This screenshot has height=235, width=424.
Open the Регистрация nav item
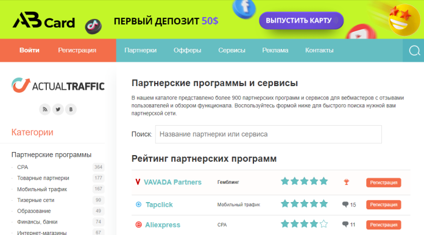pyautogui.click(x=77, y=50)
